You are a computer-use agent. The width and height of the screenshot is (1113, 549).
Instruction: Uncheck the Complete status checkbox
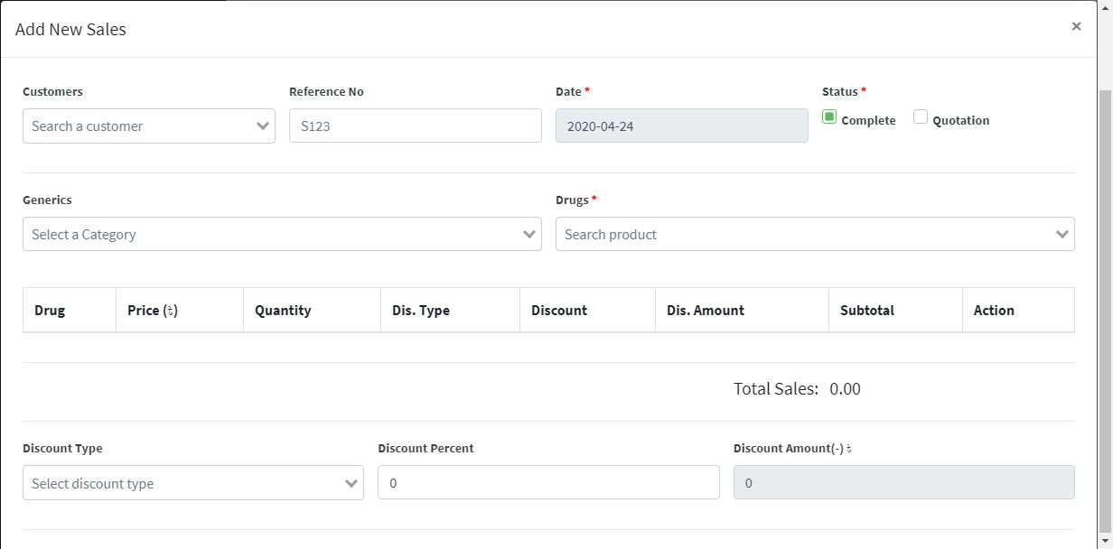829,117
